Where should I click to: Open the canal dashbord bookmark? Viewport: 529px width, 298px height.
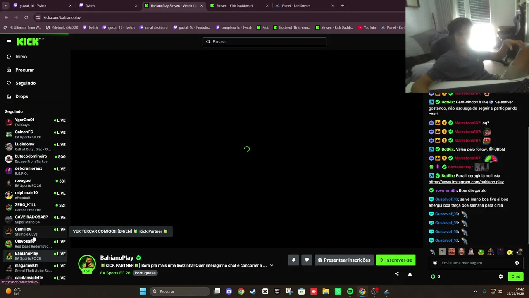pyautogui.click(x=153, y=28)
